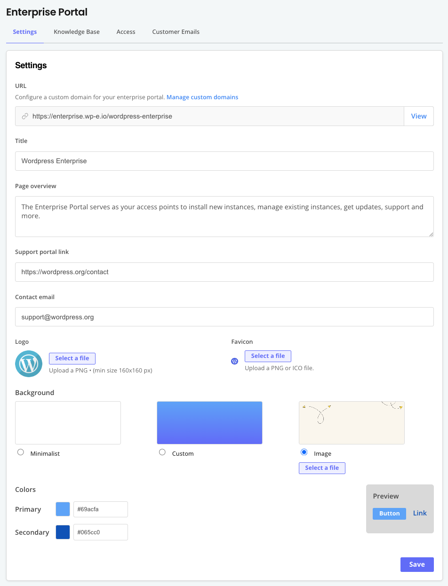Select the Minimalist background radio button
Screen dimensions: 448x586
pyautogui.click(x=20, y=452)
